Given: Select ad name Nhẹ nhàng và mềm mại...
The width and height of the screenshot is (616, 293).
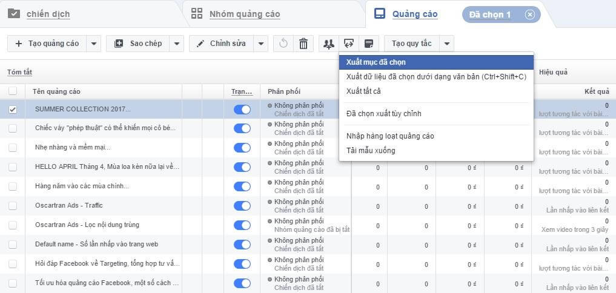Looking at the screenshot, I should click(x=73, y=148).
